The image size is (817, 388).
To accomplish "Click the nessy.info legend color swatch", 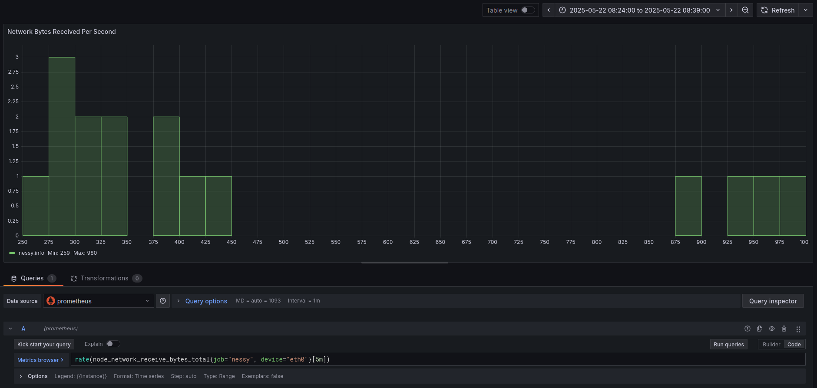I will coord(12,253).
